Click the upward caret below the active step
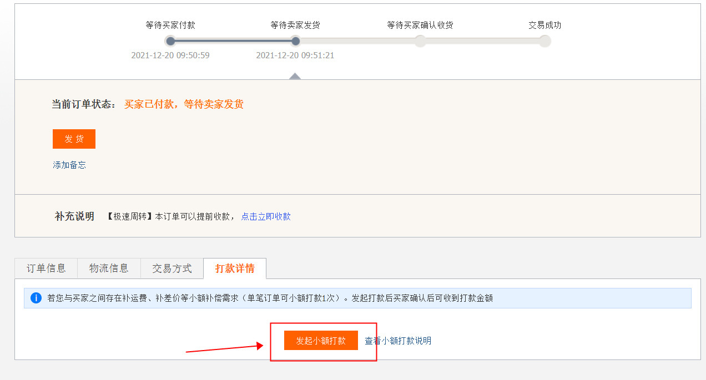Screen dimensions: 706x380 click(x=295, y=76)
